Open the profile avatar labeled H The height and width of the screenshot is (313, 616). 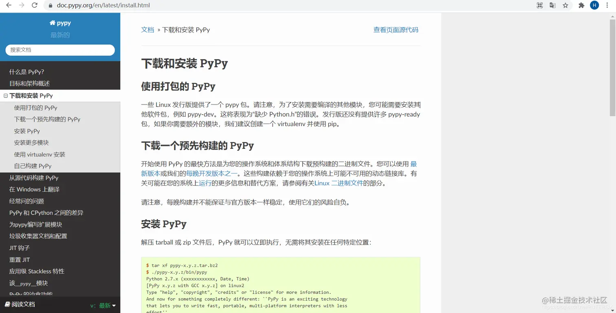coord(594,5)
